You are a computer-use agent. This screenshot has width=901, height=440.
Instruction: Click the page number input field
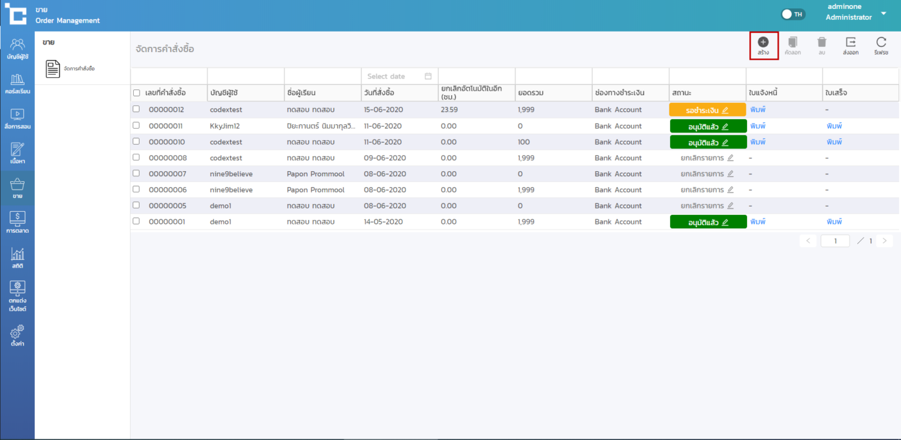[835, 241]
